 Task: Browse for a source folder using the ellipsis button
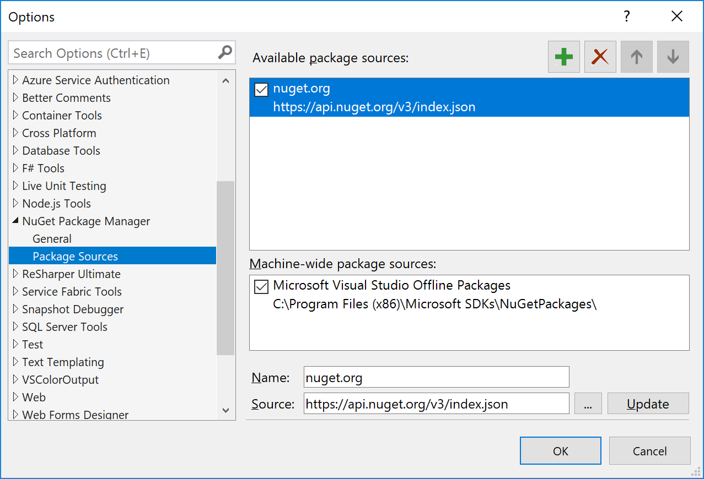coord(587,404)
